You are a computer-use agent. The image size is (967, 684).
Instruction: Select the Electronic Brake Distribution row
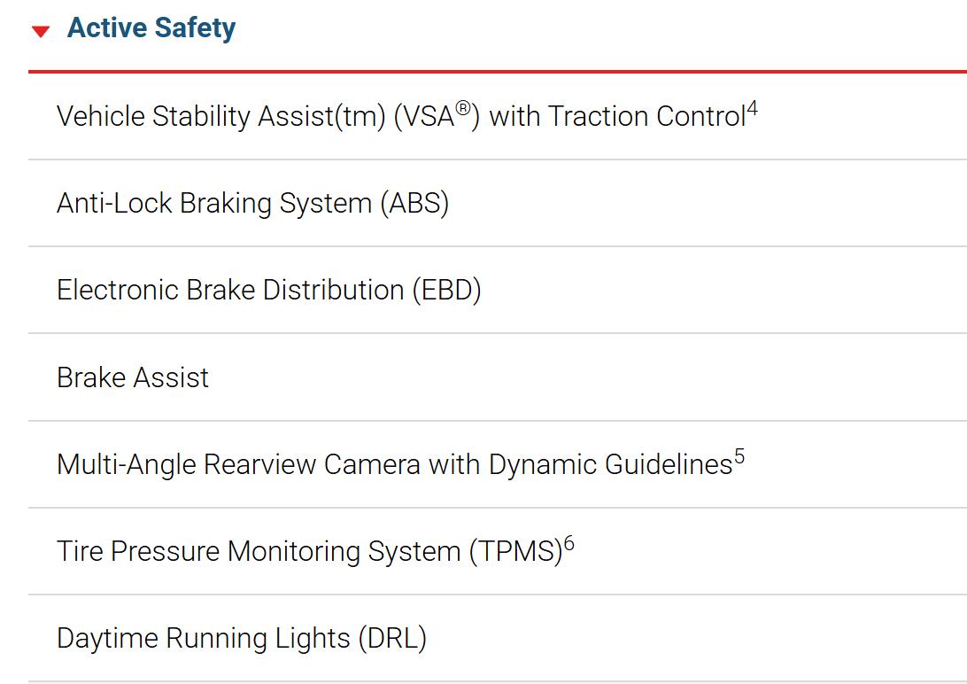click(497, 290)
